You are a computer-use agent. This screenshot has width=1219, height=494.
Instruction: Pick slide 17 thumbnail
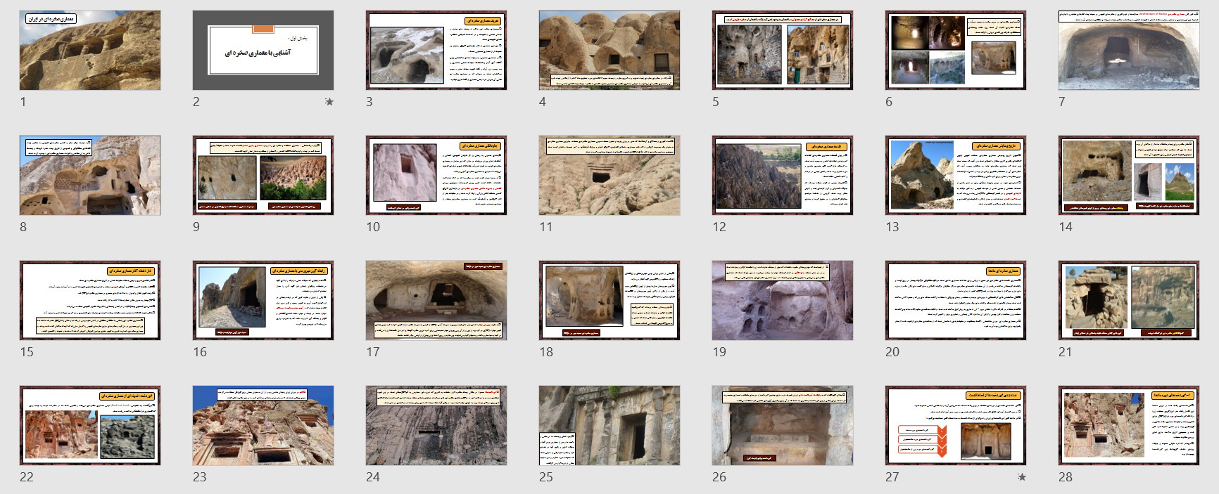[x=436, y=300]
